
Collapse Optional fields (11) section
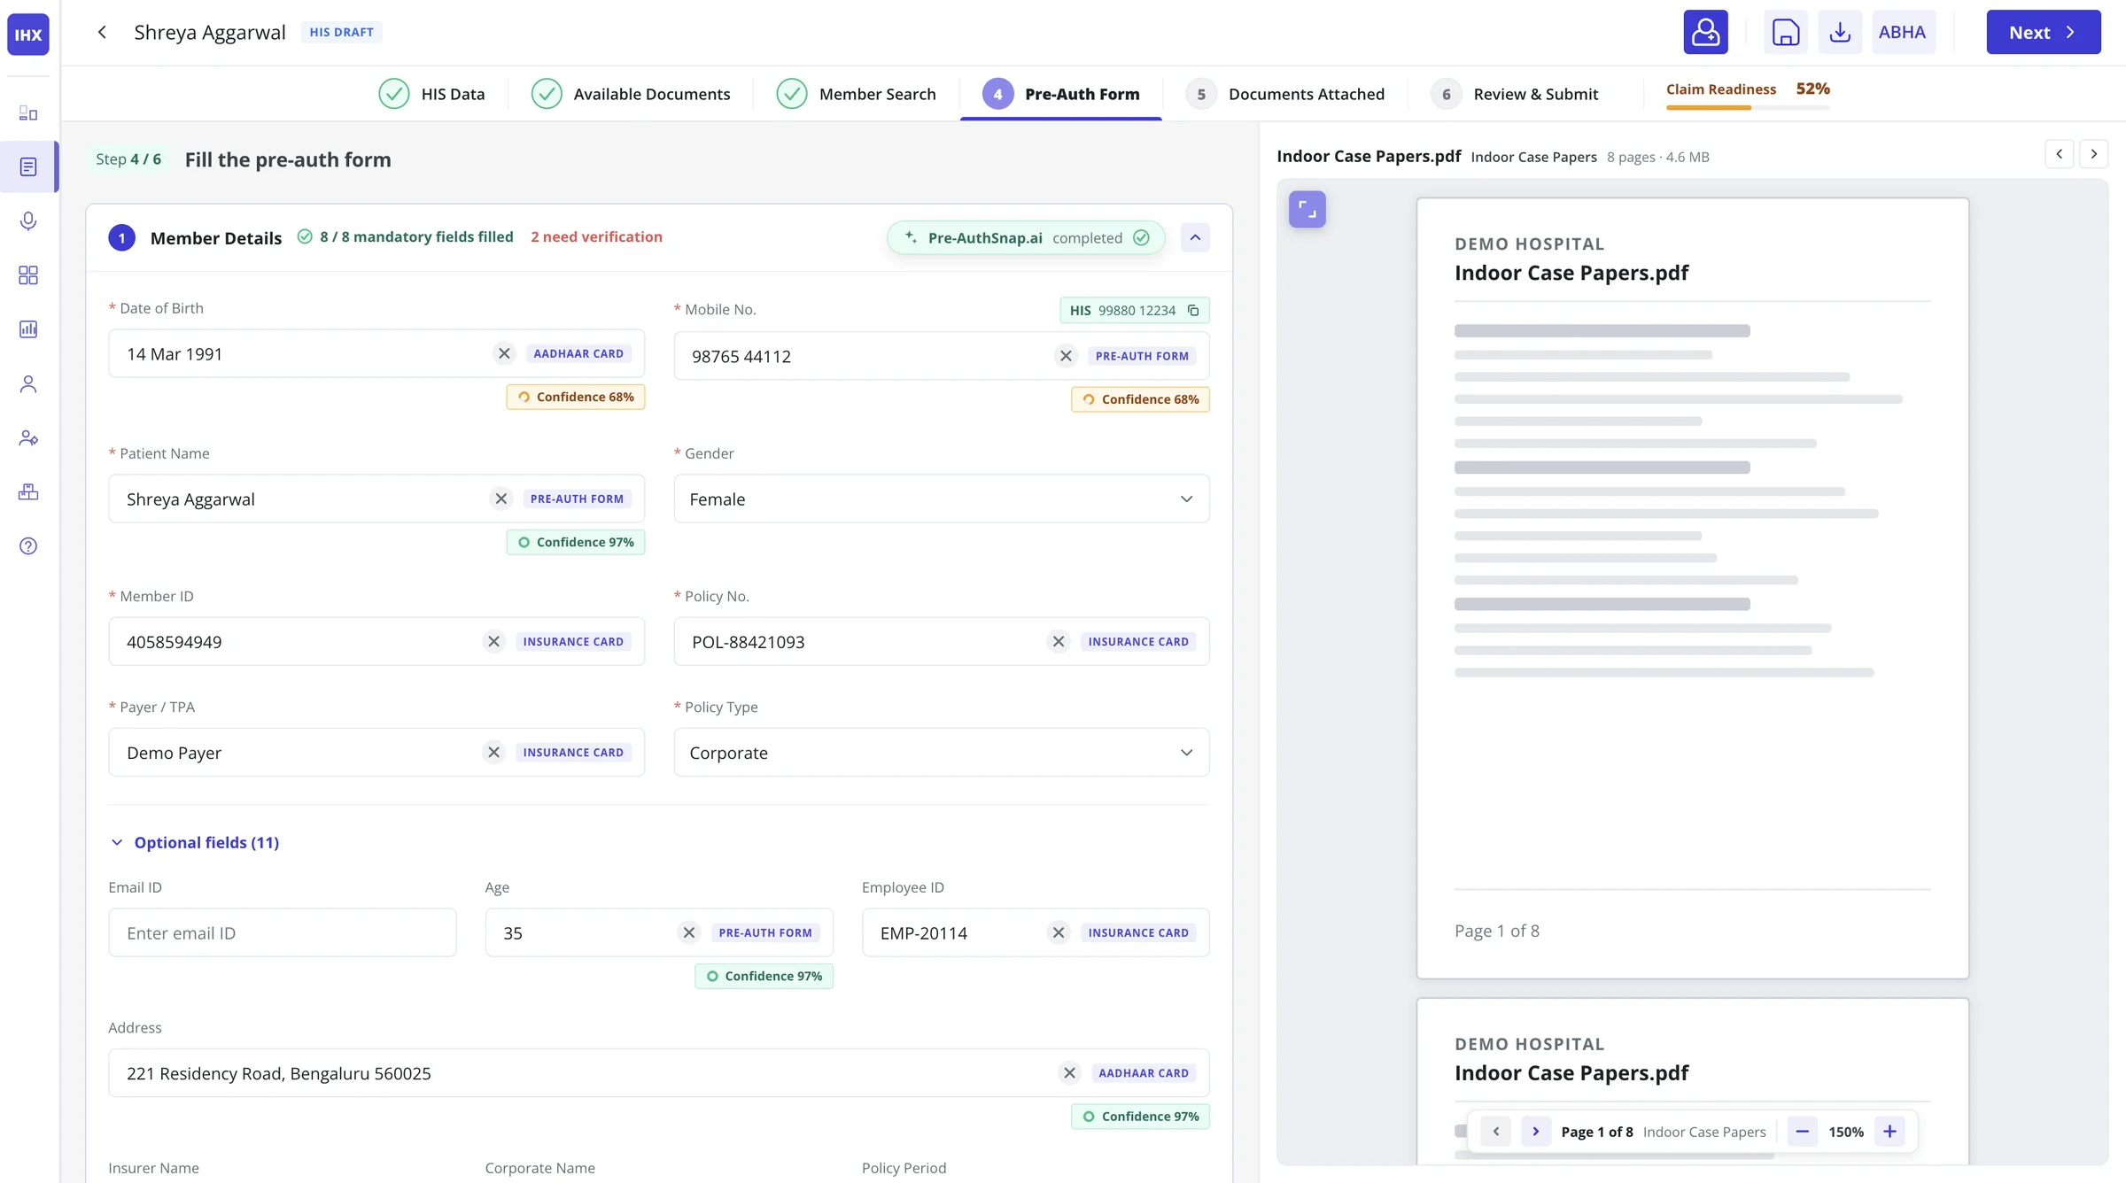[194, 842]
